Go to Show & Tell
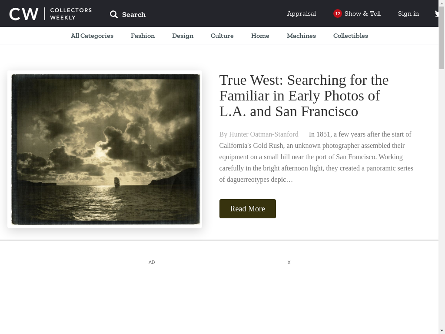 pyautogui.click(x=362, y=13)
